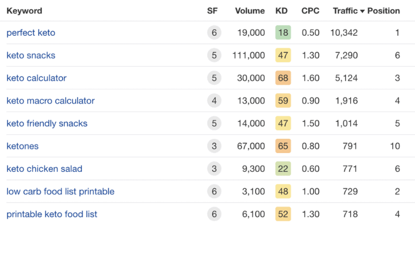Open 'low carb food list printable' link
415x259 pixels.
coord(60,191)
